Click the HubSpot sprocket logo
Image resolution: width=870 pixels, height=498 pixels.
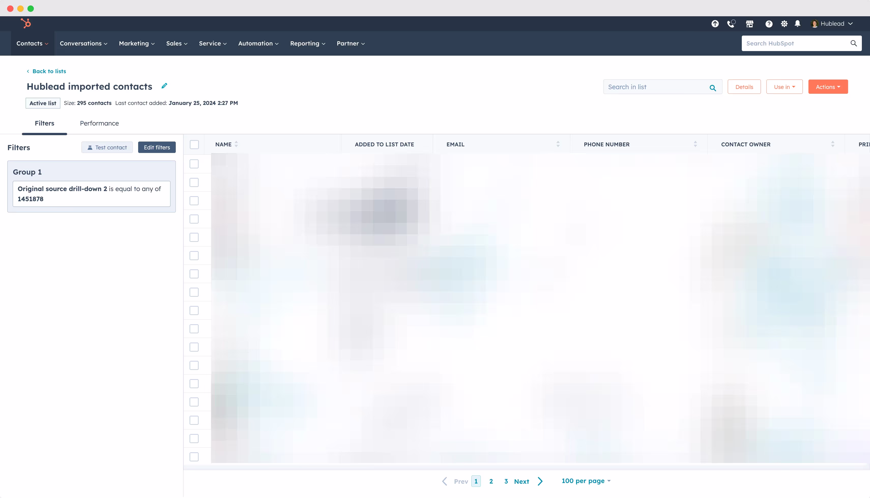(26, 23)
